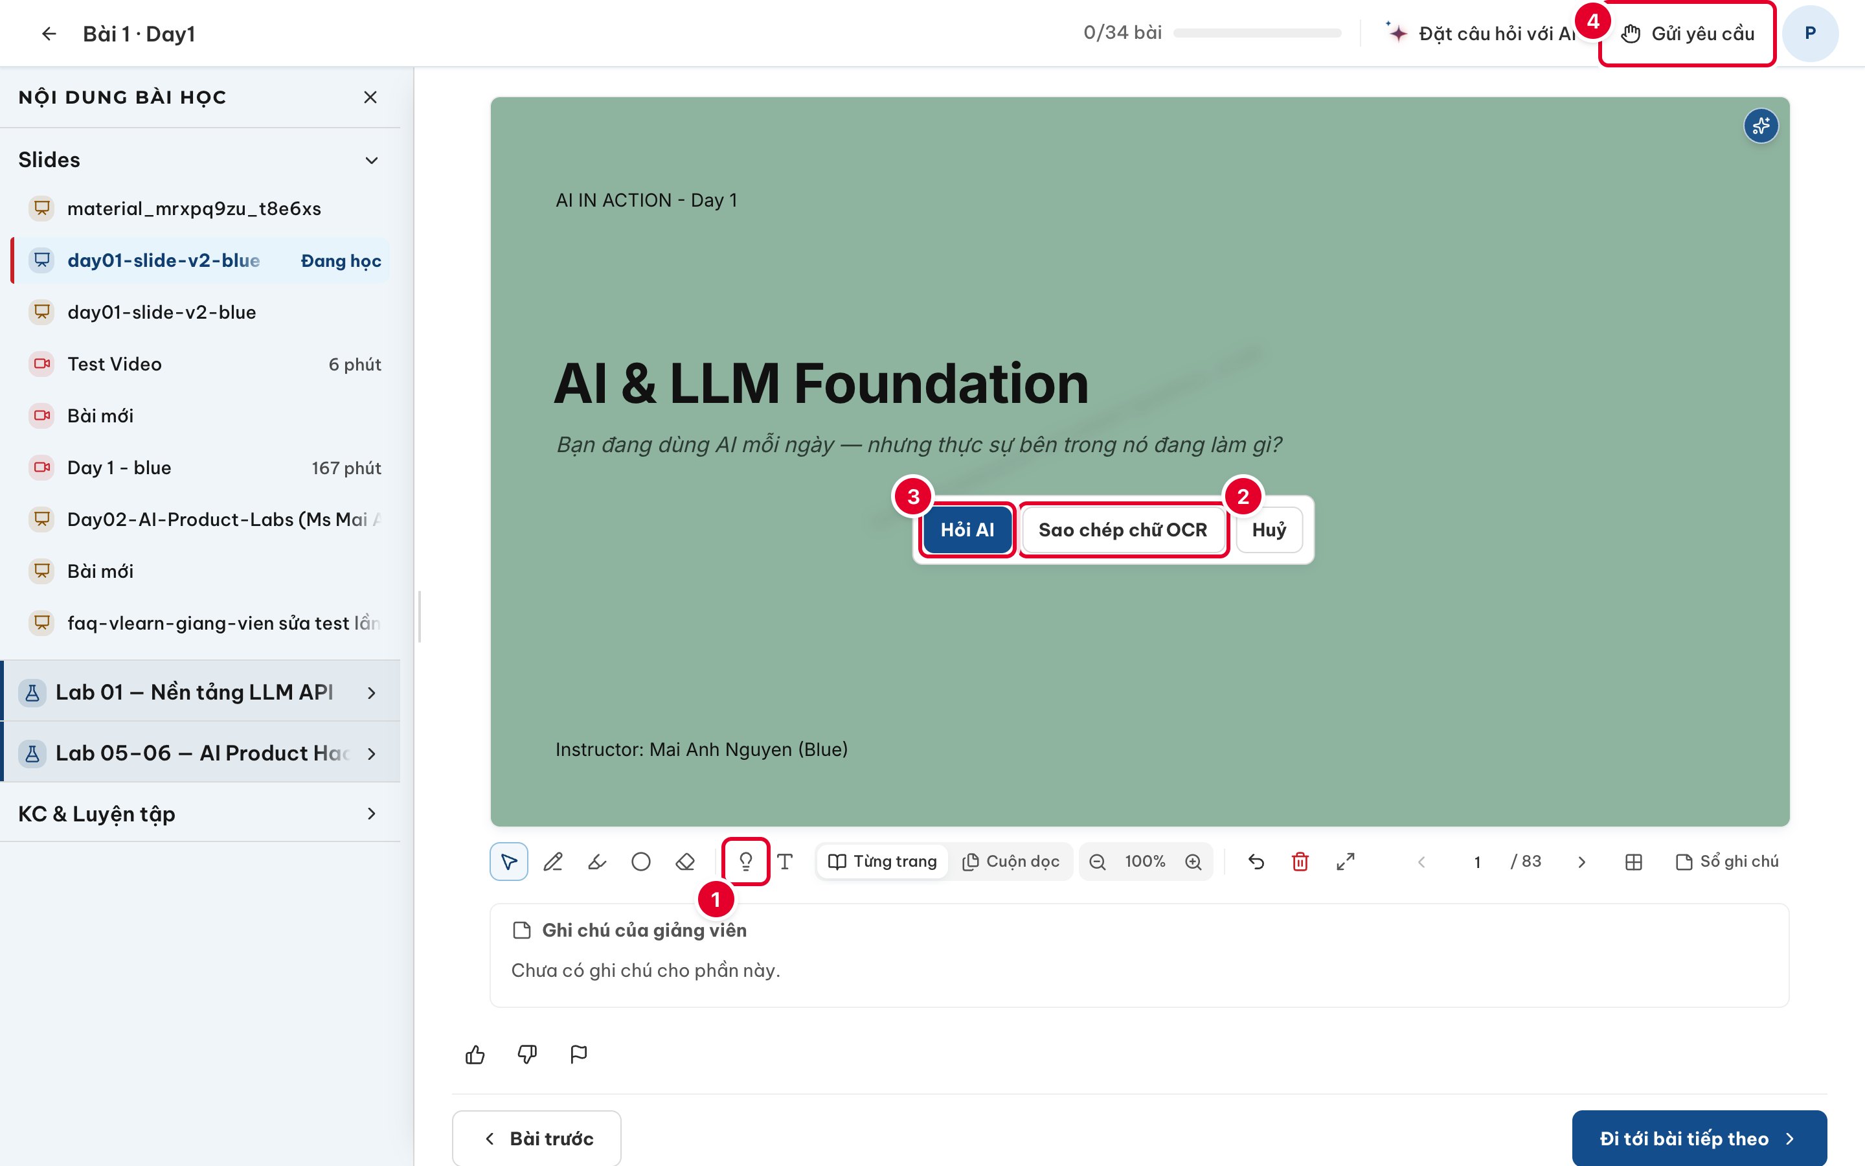Select the circle shape tool
1865x1166 pixels.
click(640, 862)
